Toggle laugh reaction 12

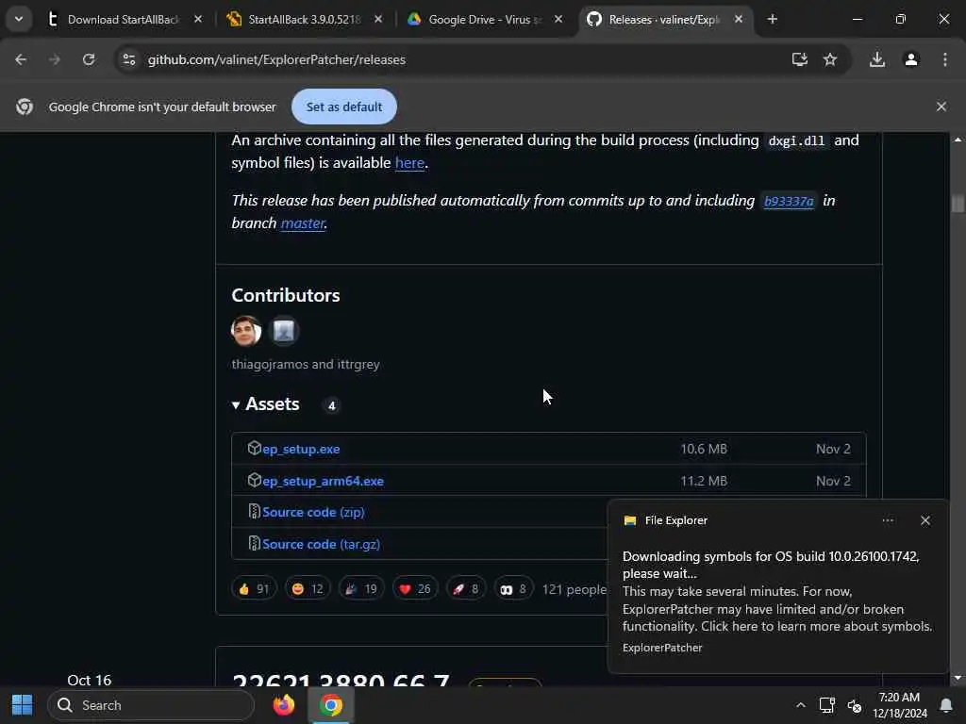tap(308, 589)
